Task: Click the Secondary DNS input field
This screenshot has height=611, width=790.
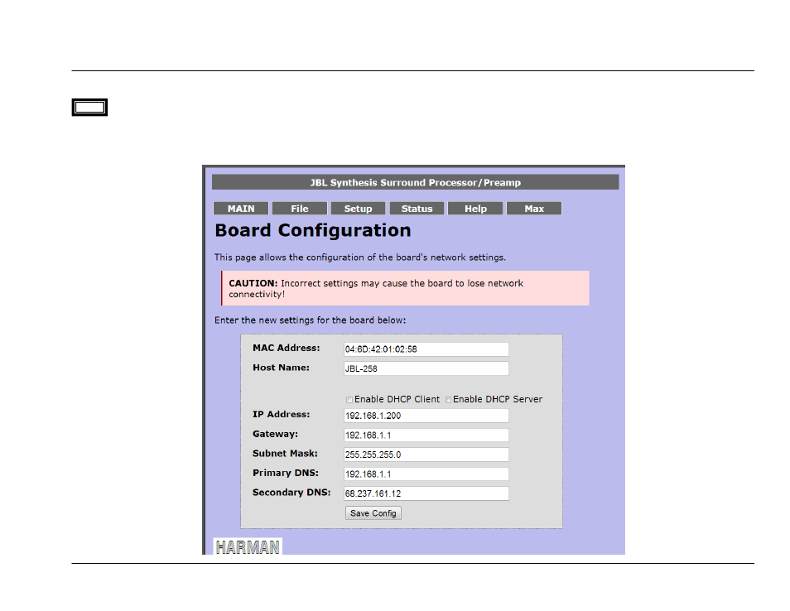Action: (426, 493)
